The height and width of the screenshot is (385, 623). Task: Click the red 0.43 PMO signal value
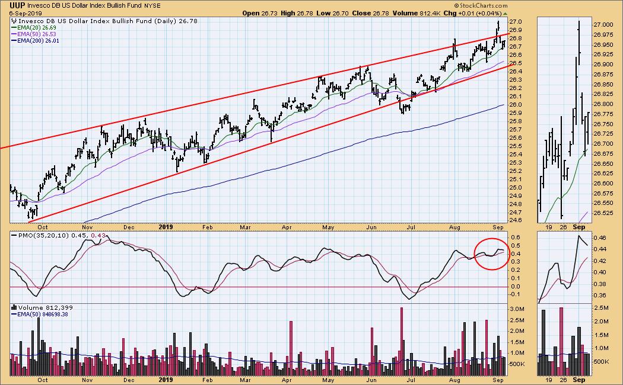click(98, 236)
